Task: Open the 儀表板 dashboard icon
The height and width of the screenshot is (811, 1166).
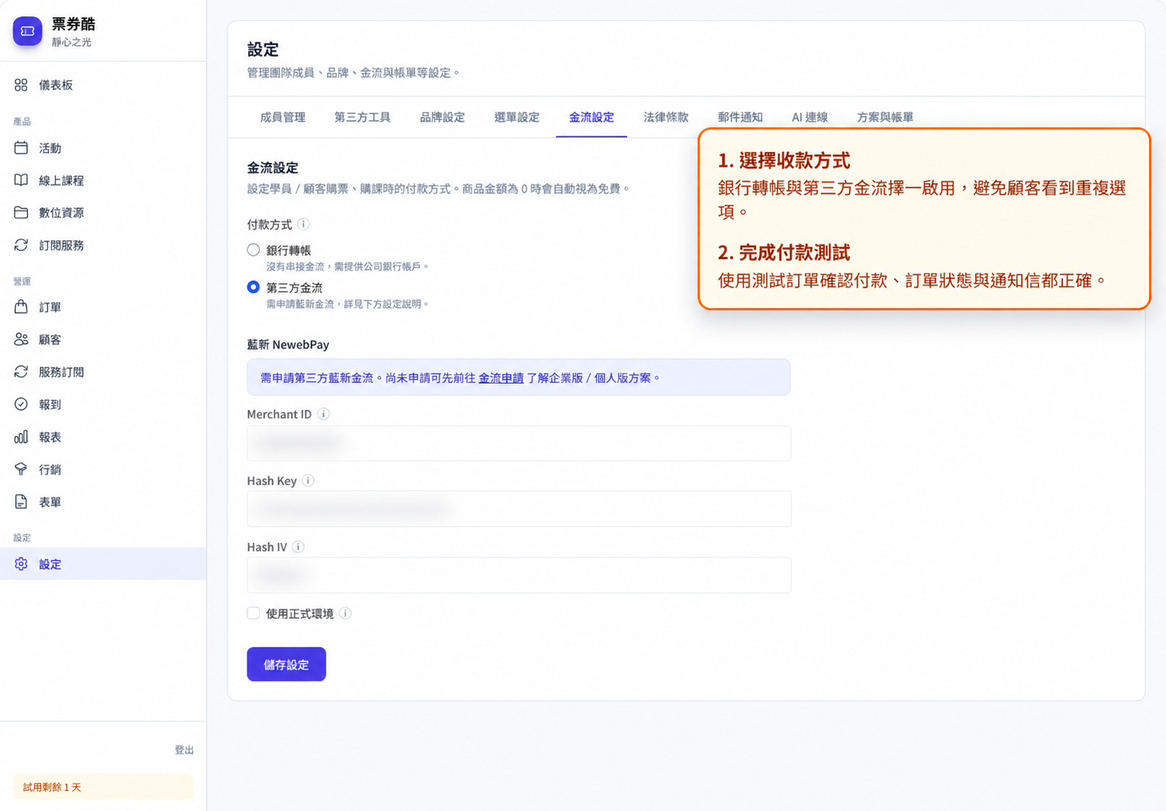Action: coord(21,85)
